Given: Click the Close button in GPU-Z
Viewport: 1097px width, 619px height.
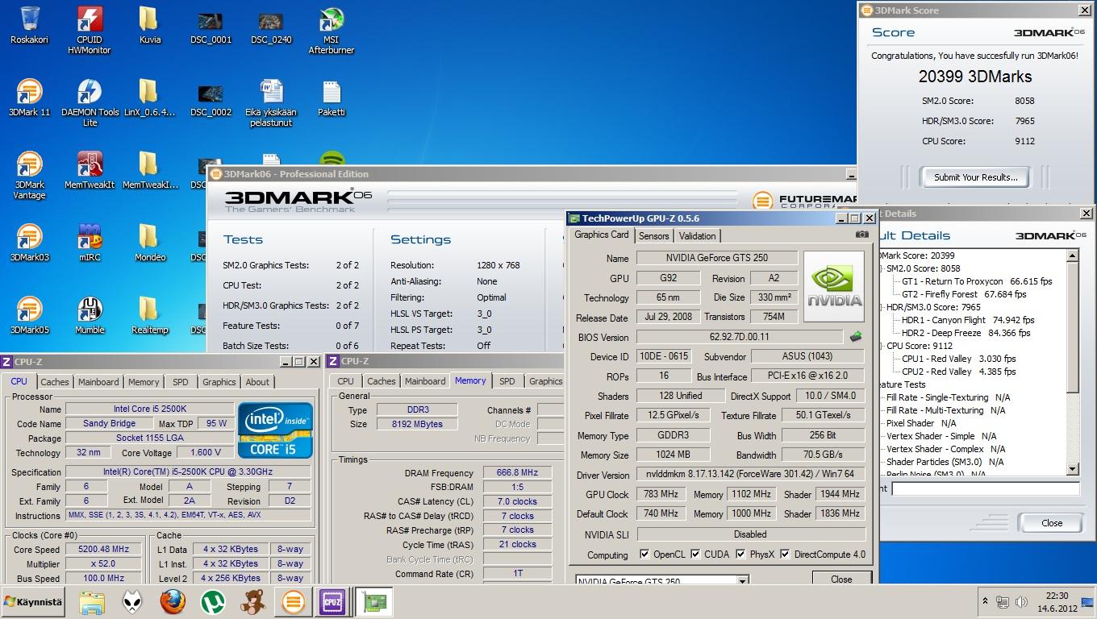Looking at the screenshot, I should coord(841,579).
